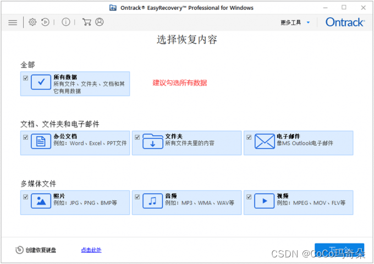Click the 视频 play icon
The image size is (374, 264).
[265, 201]
